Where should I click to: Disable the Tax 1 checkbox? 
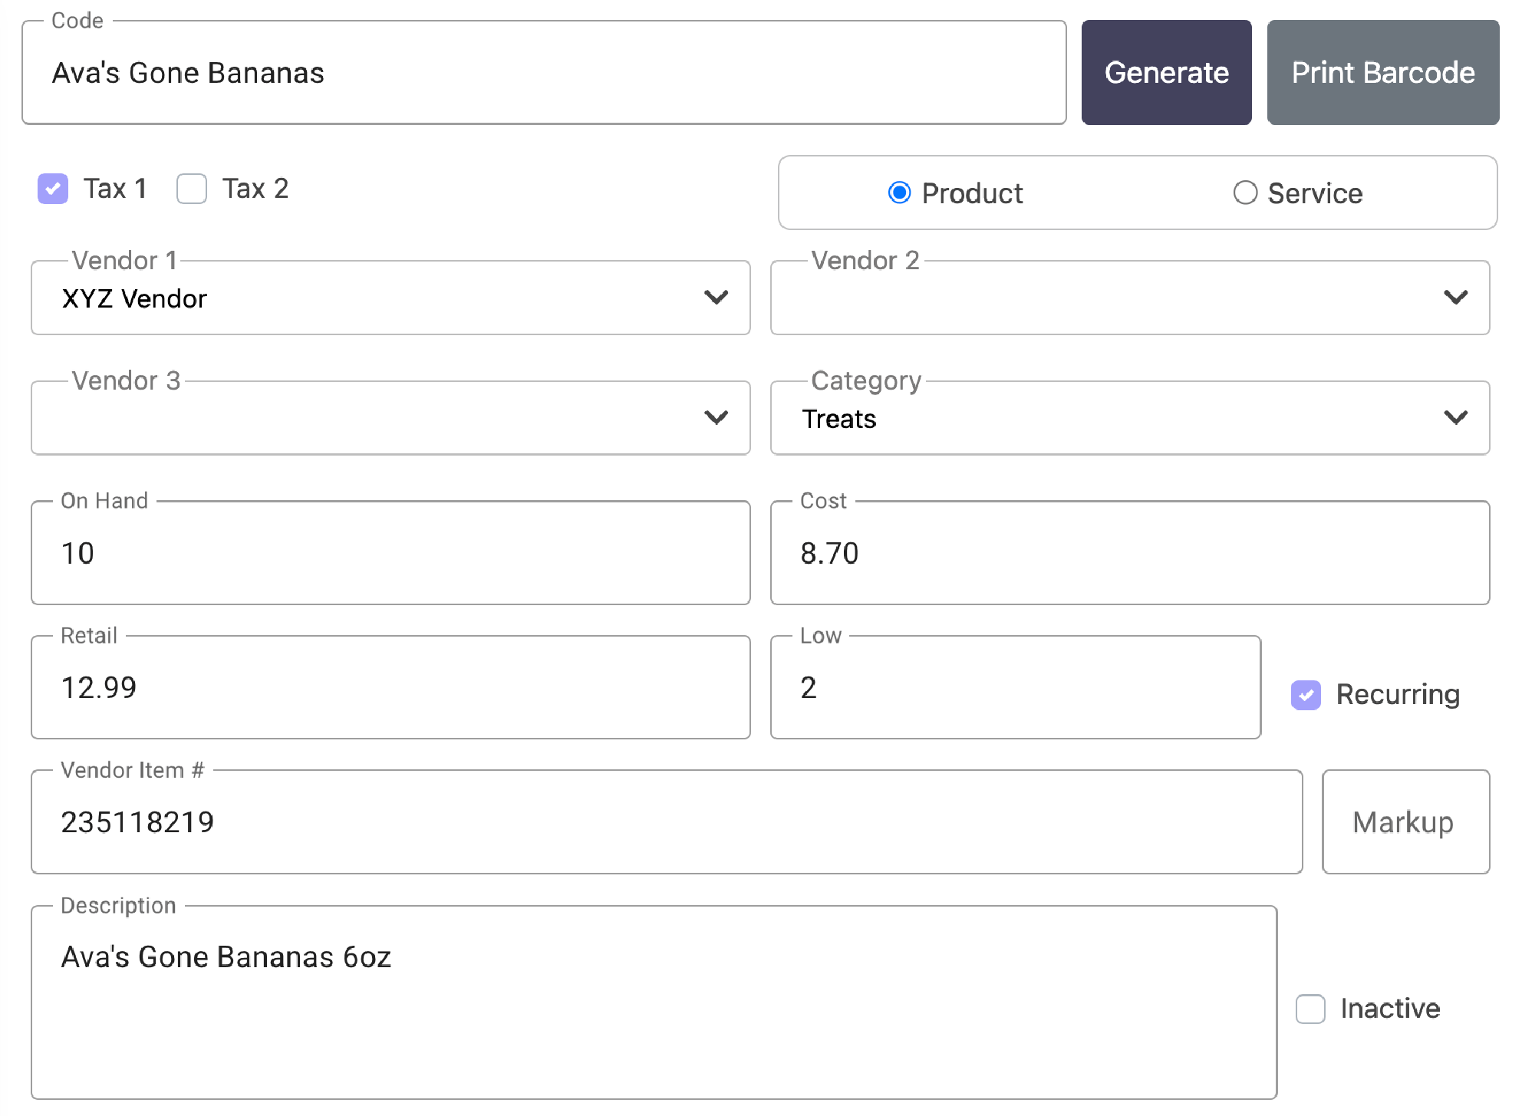tap(52, 188)
